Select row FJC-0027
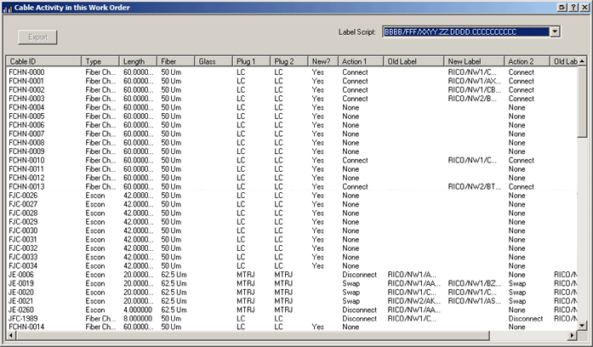Image resolution: width=593 pixels, height=347 pixels. (x=292, y=204)
